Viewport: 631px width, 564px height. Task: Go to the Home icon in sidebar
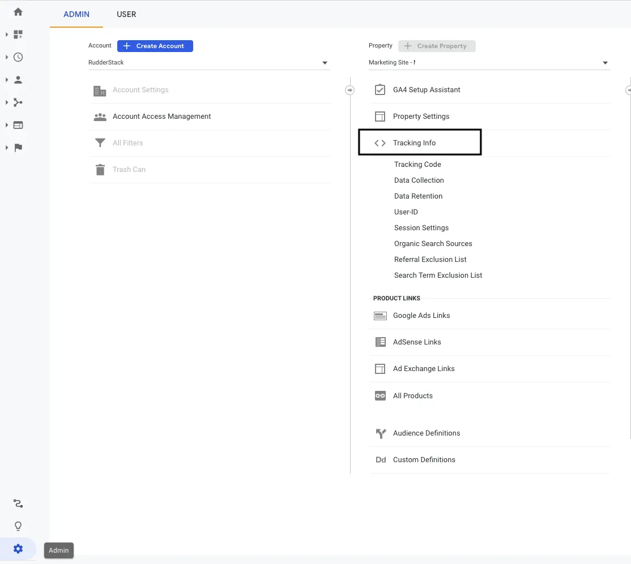[18, 12]
